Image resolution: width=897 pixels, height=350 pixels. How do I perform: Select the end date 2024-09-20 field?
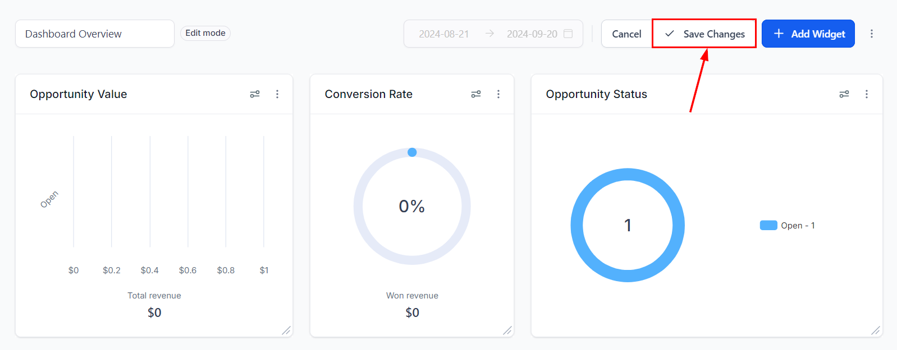coord(532,34)
